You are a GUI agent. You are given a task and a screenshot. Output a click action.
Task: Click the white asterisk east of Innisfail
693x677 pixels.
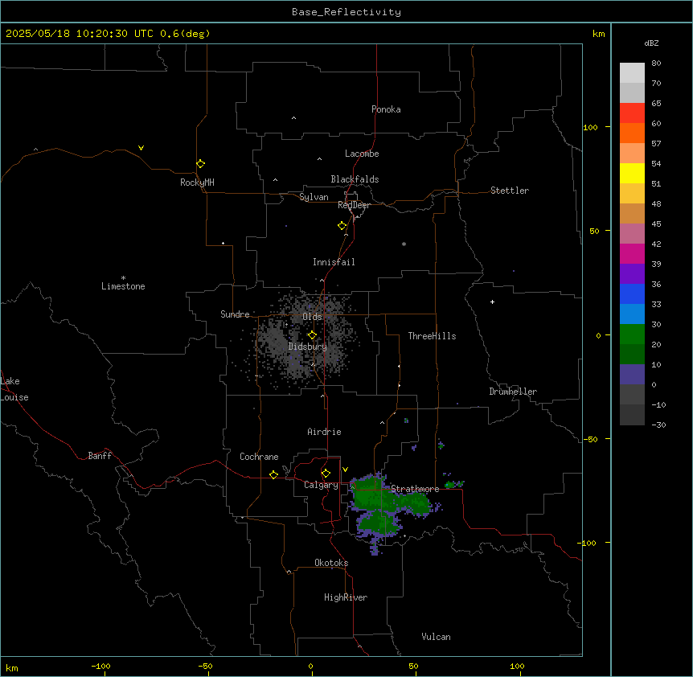(404, 244)
